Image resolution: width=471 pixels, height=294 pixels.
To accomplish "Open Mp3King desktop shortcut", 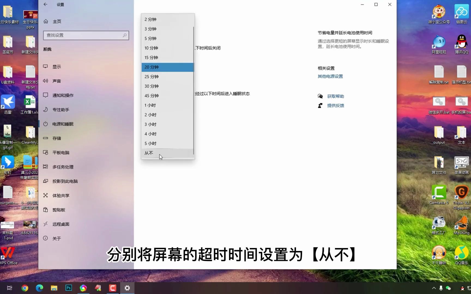I will pyautogui.click(x=461, y=225).
